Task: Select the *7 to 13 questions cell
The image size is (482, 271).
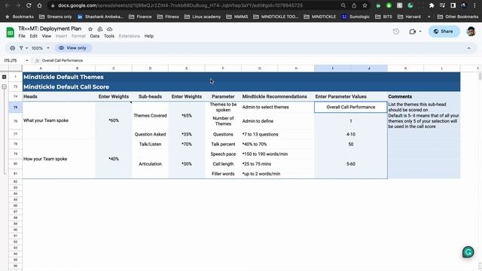Action: click(278, 134)
